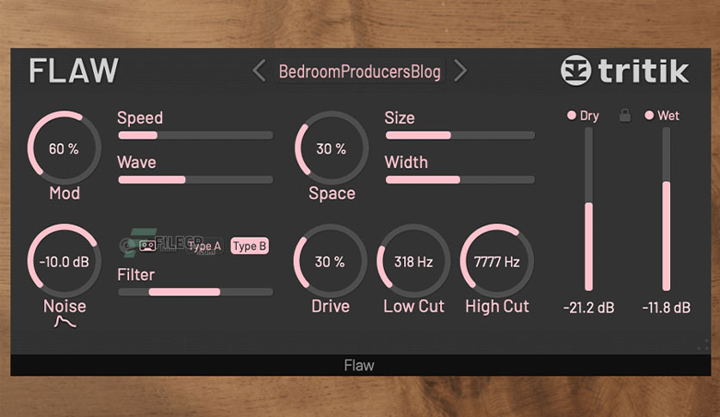This screenshot has width=720, height=417.
Task: Click the FLAW plugin title
Action: (x=74, y=71)
